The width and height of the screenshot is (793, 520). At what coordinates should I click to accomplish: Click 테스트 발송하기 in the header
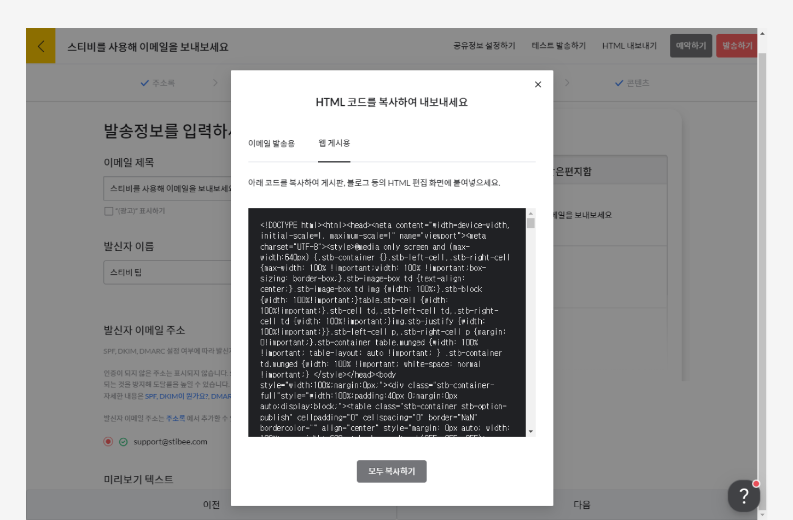[x=559, y=46]
